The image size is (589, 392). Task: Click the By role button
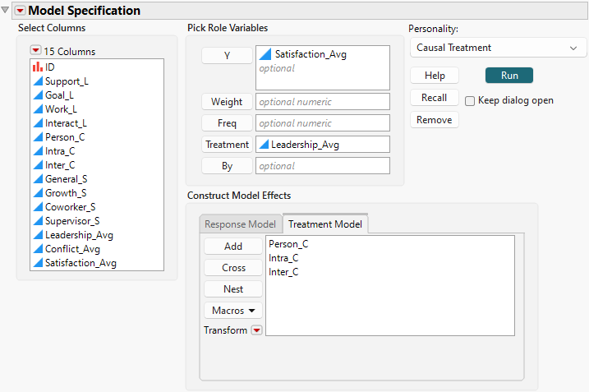[x=227, y=166]
